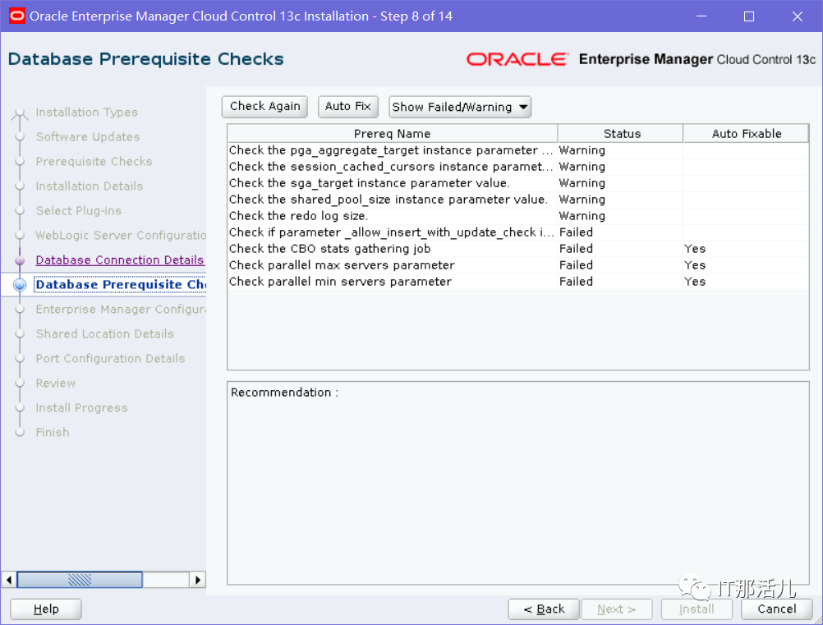This screenshot has height=625, width=823.
Task: Click the Install button
Action: (x=697, y=609)
